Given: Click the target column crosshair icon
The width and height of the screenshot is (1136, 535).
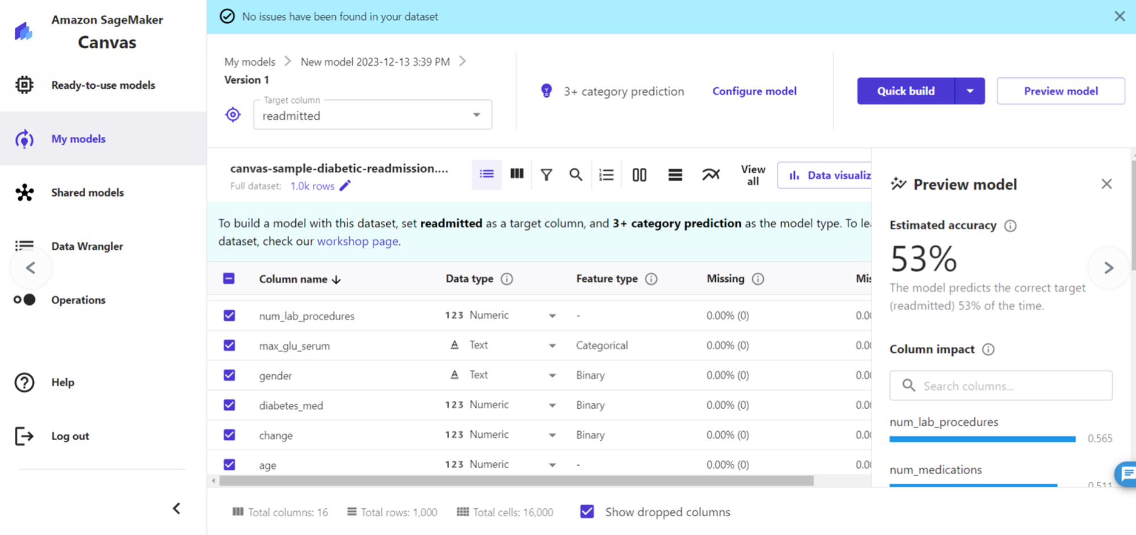Looking at the screenshot, I should (233, 115).
